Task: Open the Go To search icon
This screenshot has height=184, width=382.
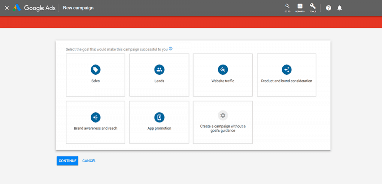Action: [287, 8]
